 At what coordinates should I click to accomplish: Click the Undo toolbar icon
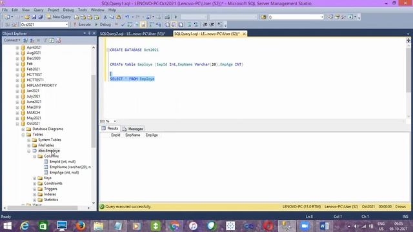127,17
